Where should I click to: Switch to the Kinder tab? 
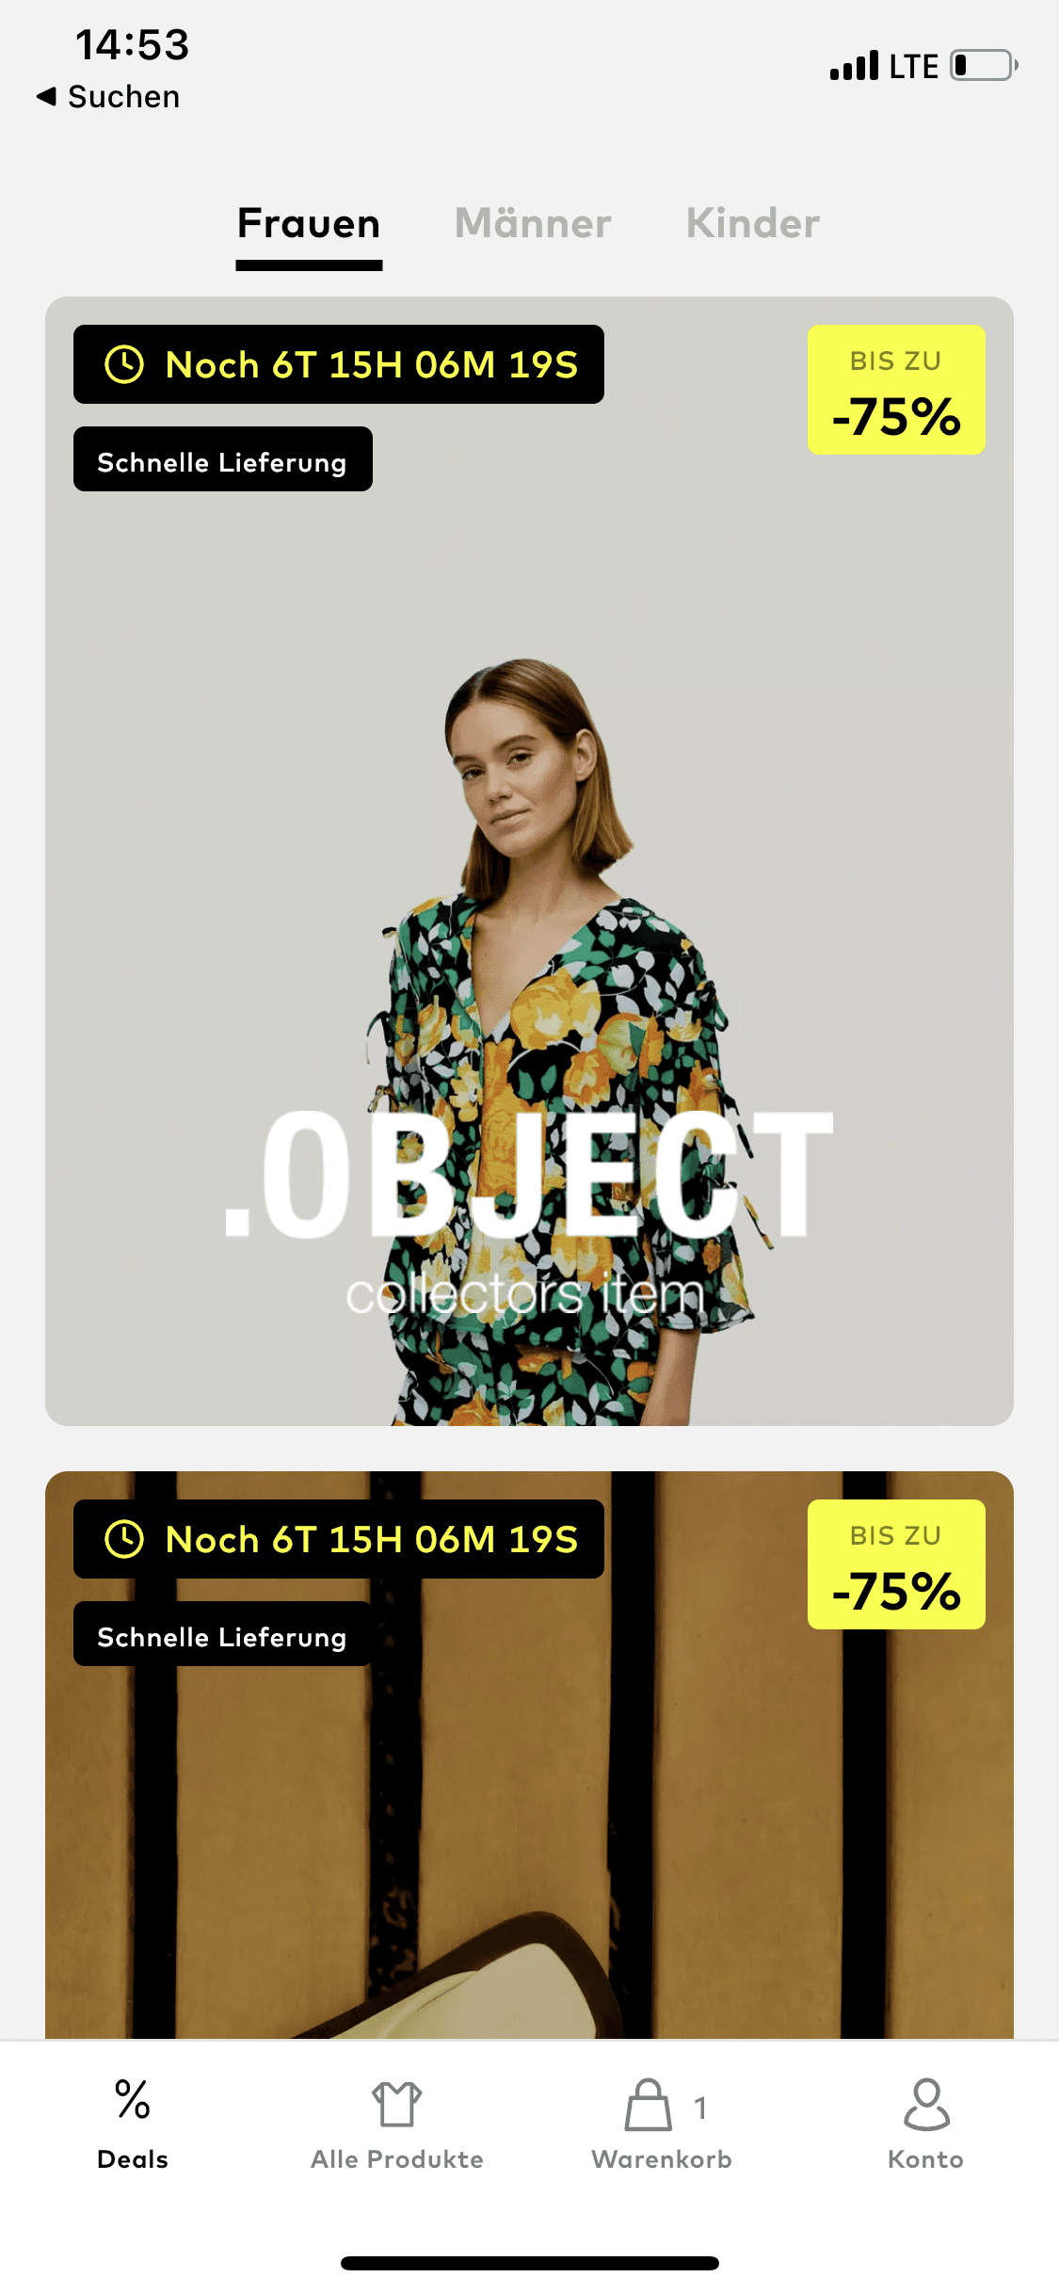pyautogui.click(x=752, y=223)
